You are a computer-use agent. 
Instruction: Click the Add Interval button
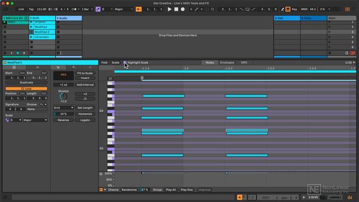(x=85, y=85)
